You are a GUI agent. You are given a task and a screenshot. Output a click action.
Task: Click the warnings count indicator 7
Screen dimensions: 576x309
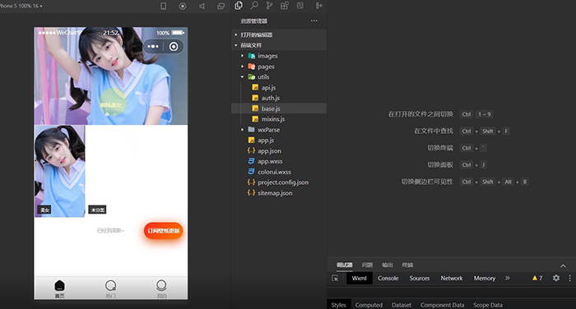tap(537, 278)
